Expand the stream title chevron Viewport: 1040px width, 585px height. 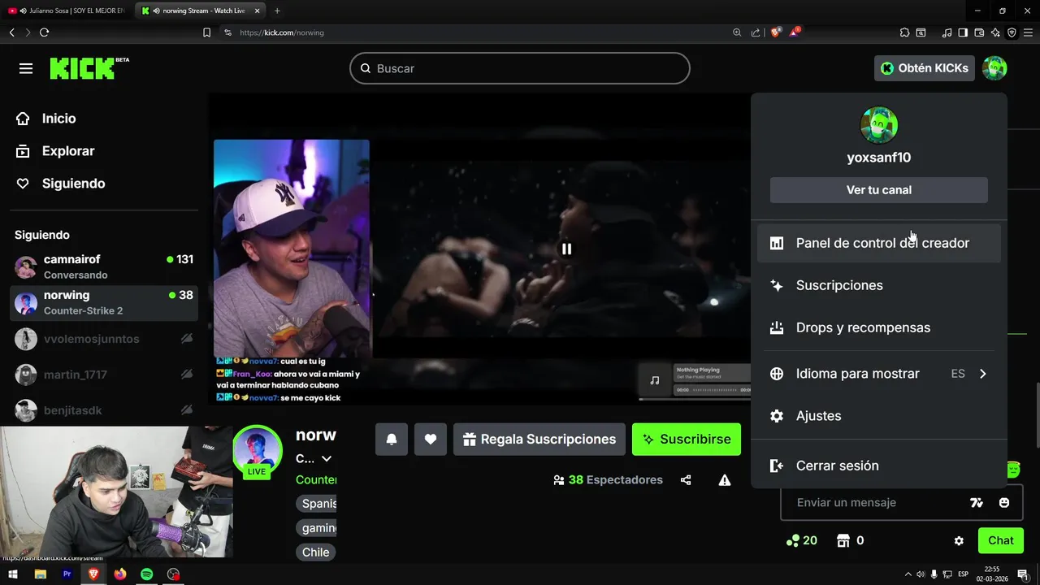coord(327,459)
